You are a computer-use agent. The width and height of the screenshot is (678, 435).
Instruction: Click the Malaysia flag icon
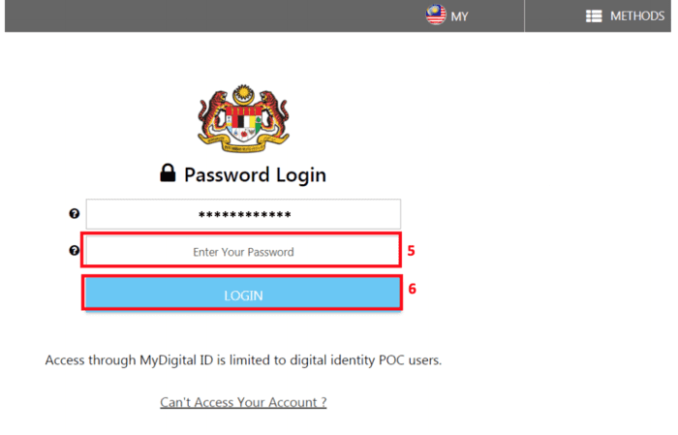coord(436,16)
